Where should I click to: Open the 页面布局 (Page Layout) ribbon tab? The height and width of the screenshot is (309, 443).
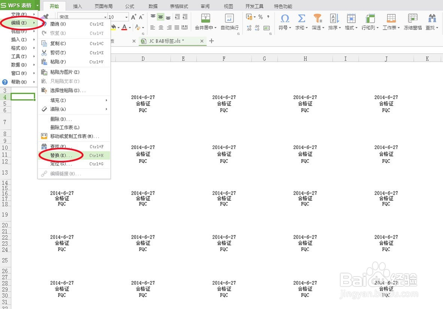[x=103, y=6]
